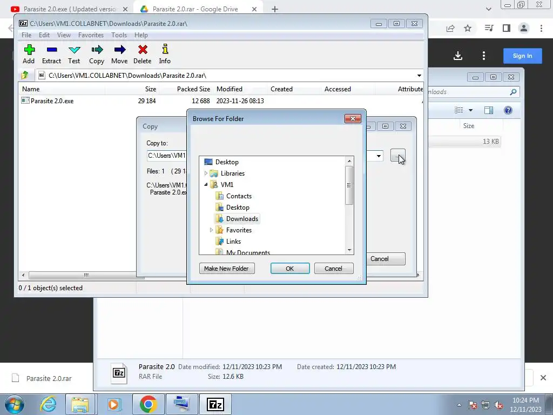Sort by the Packed Size column header

pyautogui.click(x=186, y=89)
